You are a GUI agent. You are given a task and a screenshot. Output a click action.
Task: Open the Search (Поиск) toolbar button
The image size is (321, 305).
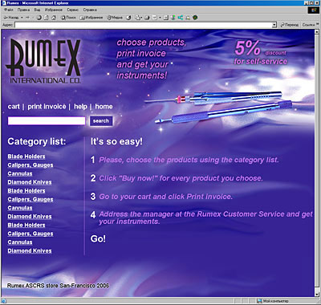coord(68,18)
